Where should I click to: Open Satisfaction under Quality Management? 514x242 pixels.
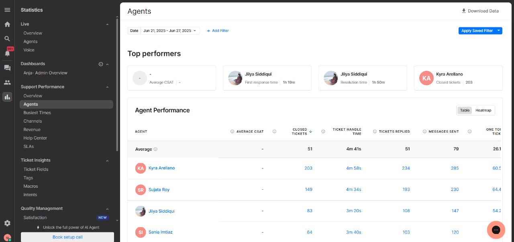click(35, 217)
